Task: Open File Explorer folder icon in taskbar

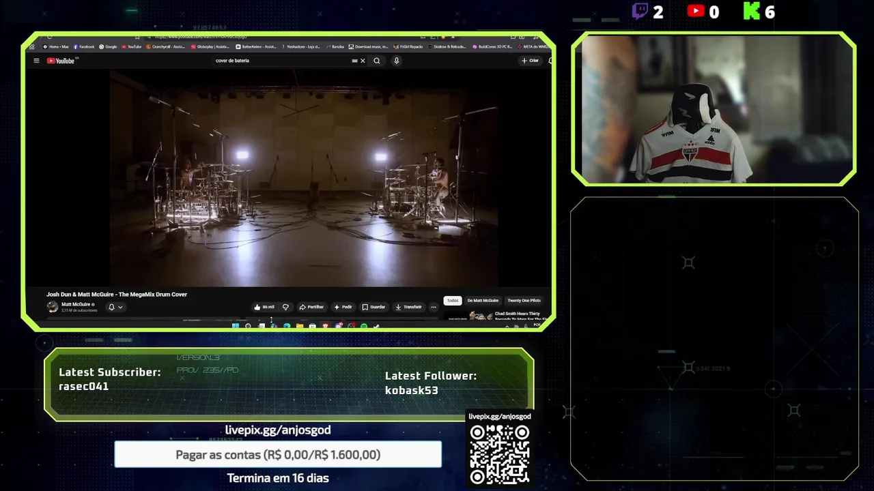Action: pos(300,326)
